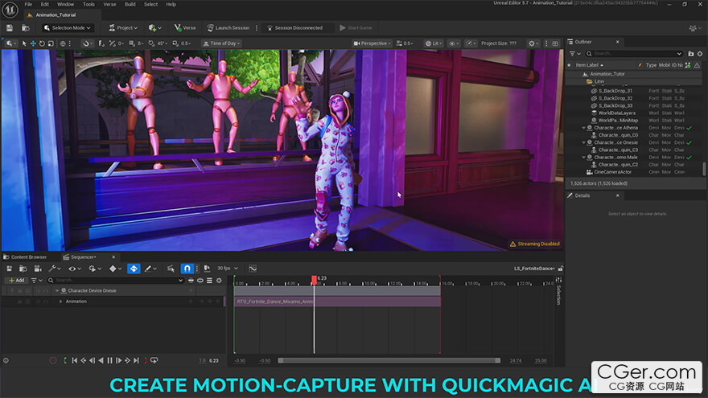Pause the sequencer playback
The width and height of the screenshot is (708, 398).
click(109, 360)
